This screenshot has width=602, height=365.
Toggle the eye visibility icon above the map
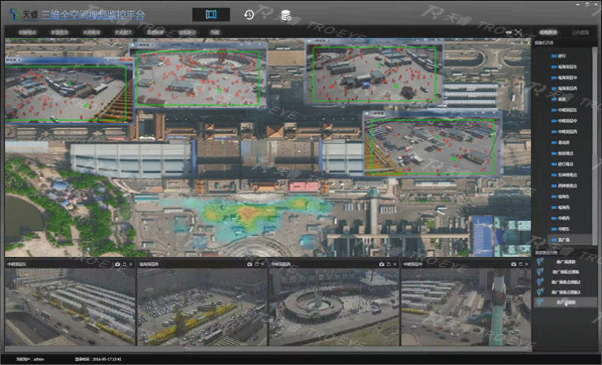510,32
